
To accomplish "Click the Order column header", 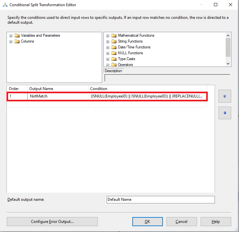I will pyautogui.click(x=17, y=89).
